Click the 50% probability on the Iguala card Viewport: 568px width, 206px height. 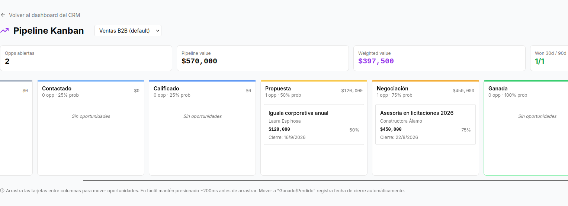click(354, 130)
